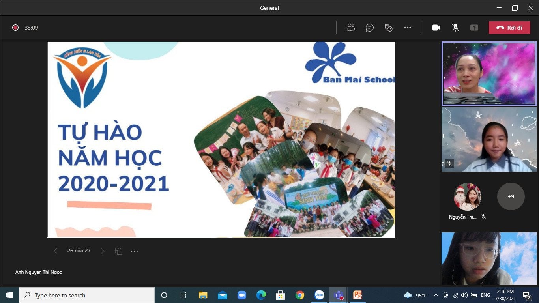Click the recording indicator dot
Screen dimensions: 539x303
(15, 28)
